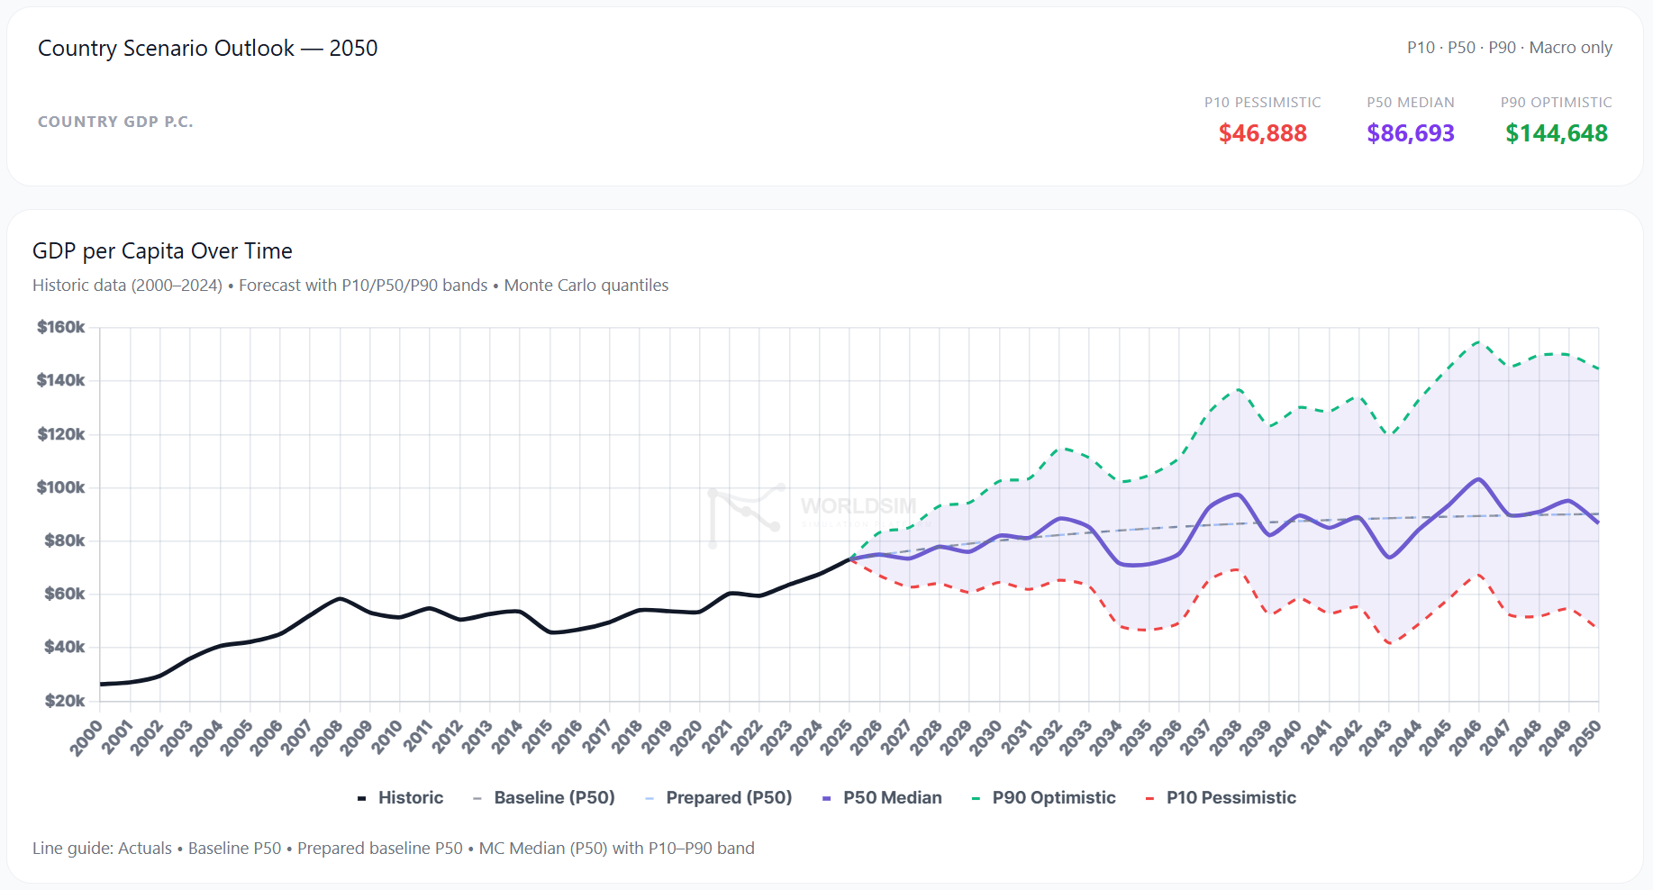The width and height of the screenshot is (1653, 890).
Task: Click the 2050 tick on the x-axis
Action: click(x=1585, y=738)
